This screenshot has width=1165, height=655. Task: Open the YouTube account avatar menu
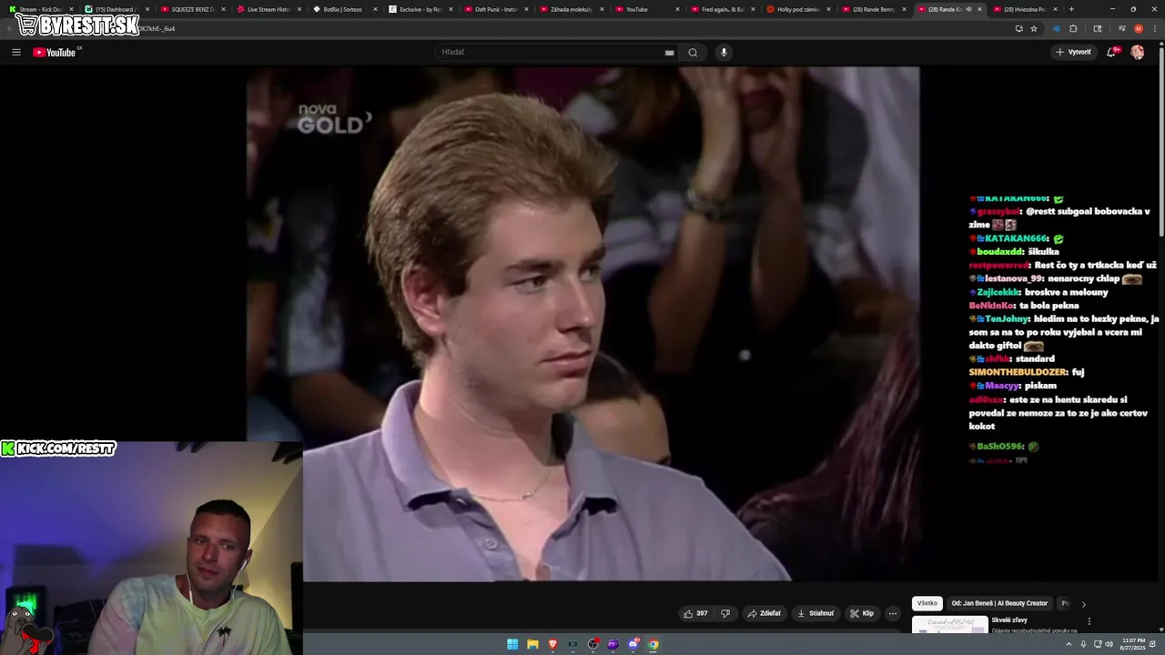point(1138,52)
